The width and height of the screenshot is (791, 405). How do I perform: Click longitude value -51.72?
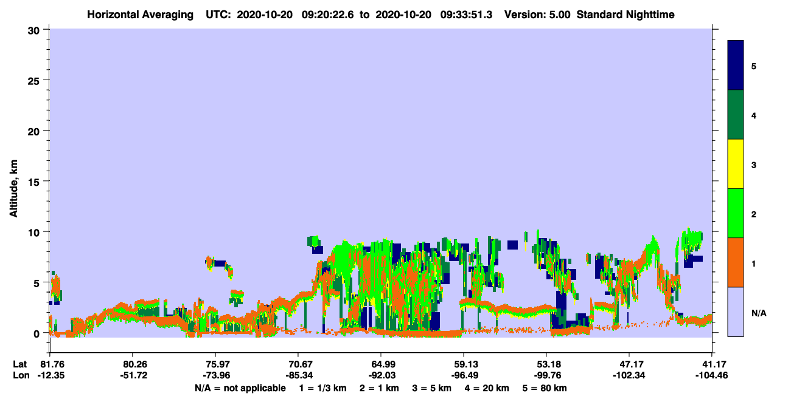[x=133, y=375]
